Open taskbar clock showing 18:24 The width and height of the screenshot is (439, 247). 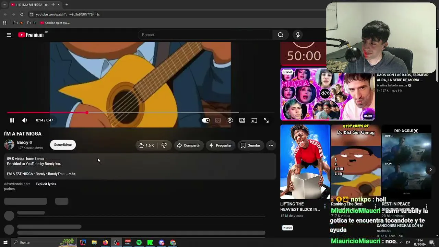[420, 243]
